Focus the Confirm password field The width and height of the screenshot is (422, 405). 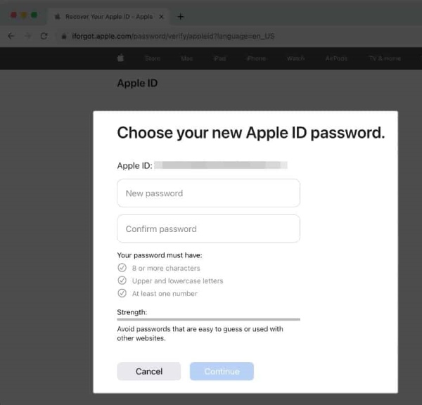click(x=208, y=229)
